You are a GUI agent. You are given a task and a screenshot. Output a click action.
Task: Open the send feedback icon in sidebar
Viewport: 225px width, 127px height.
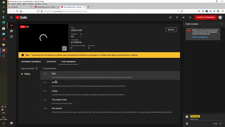pos(12,123)
